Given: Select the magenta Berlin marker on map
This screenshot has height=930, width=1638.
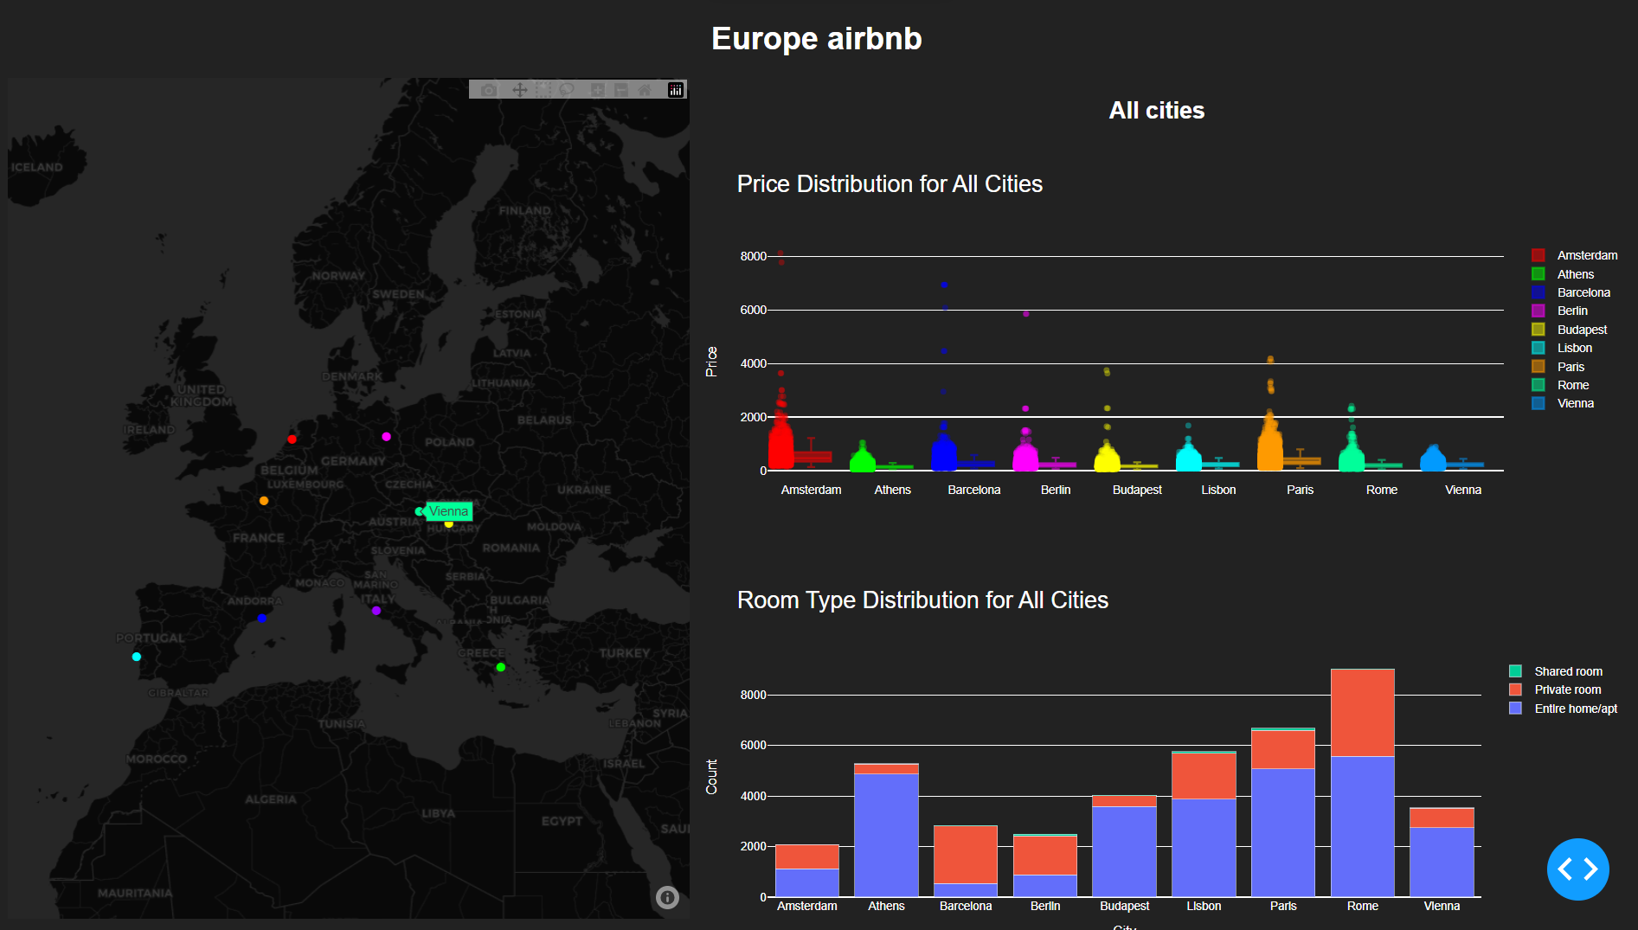Looking at the screenshot, I should (x=386, y=437).
